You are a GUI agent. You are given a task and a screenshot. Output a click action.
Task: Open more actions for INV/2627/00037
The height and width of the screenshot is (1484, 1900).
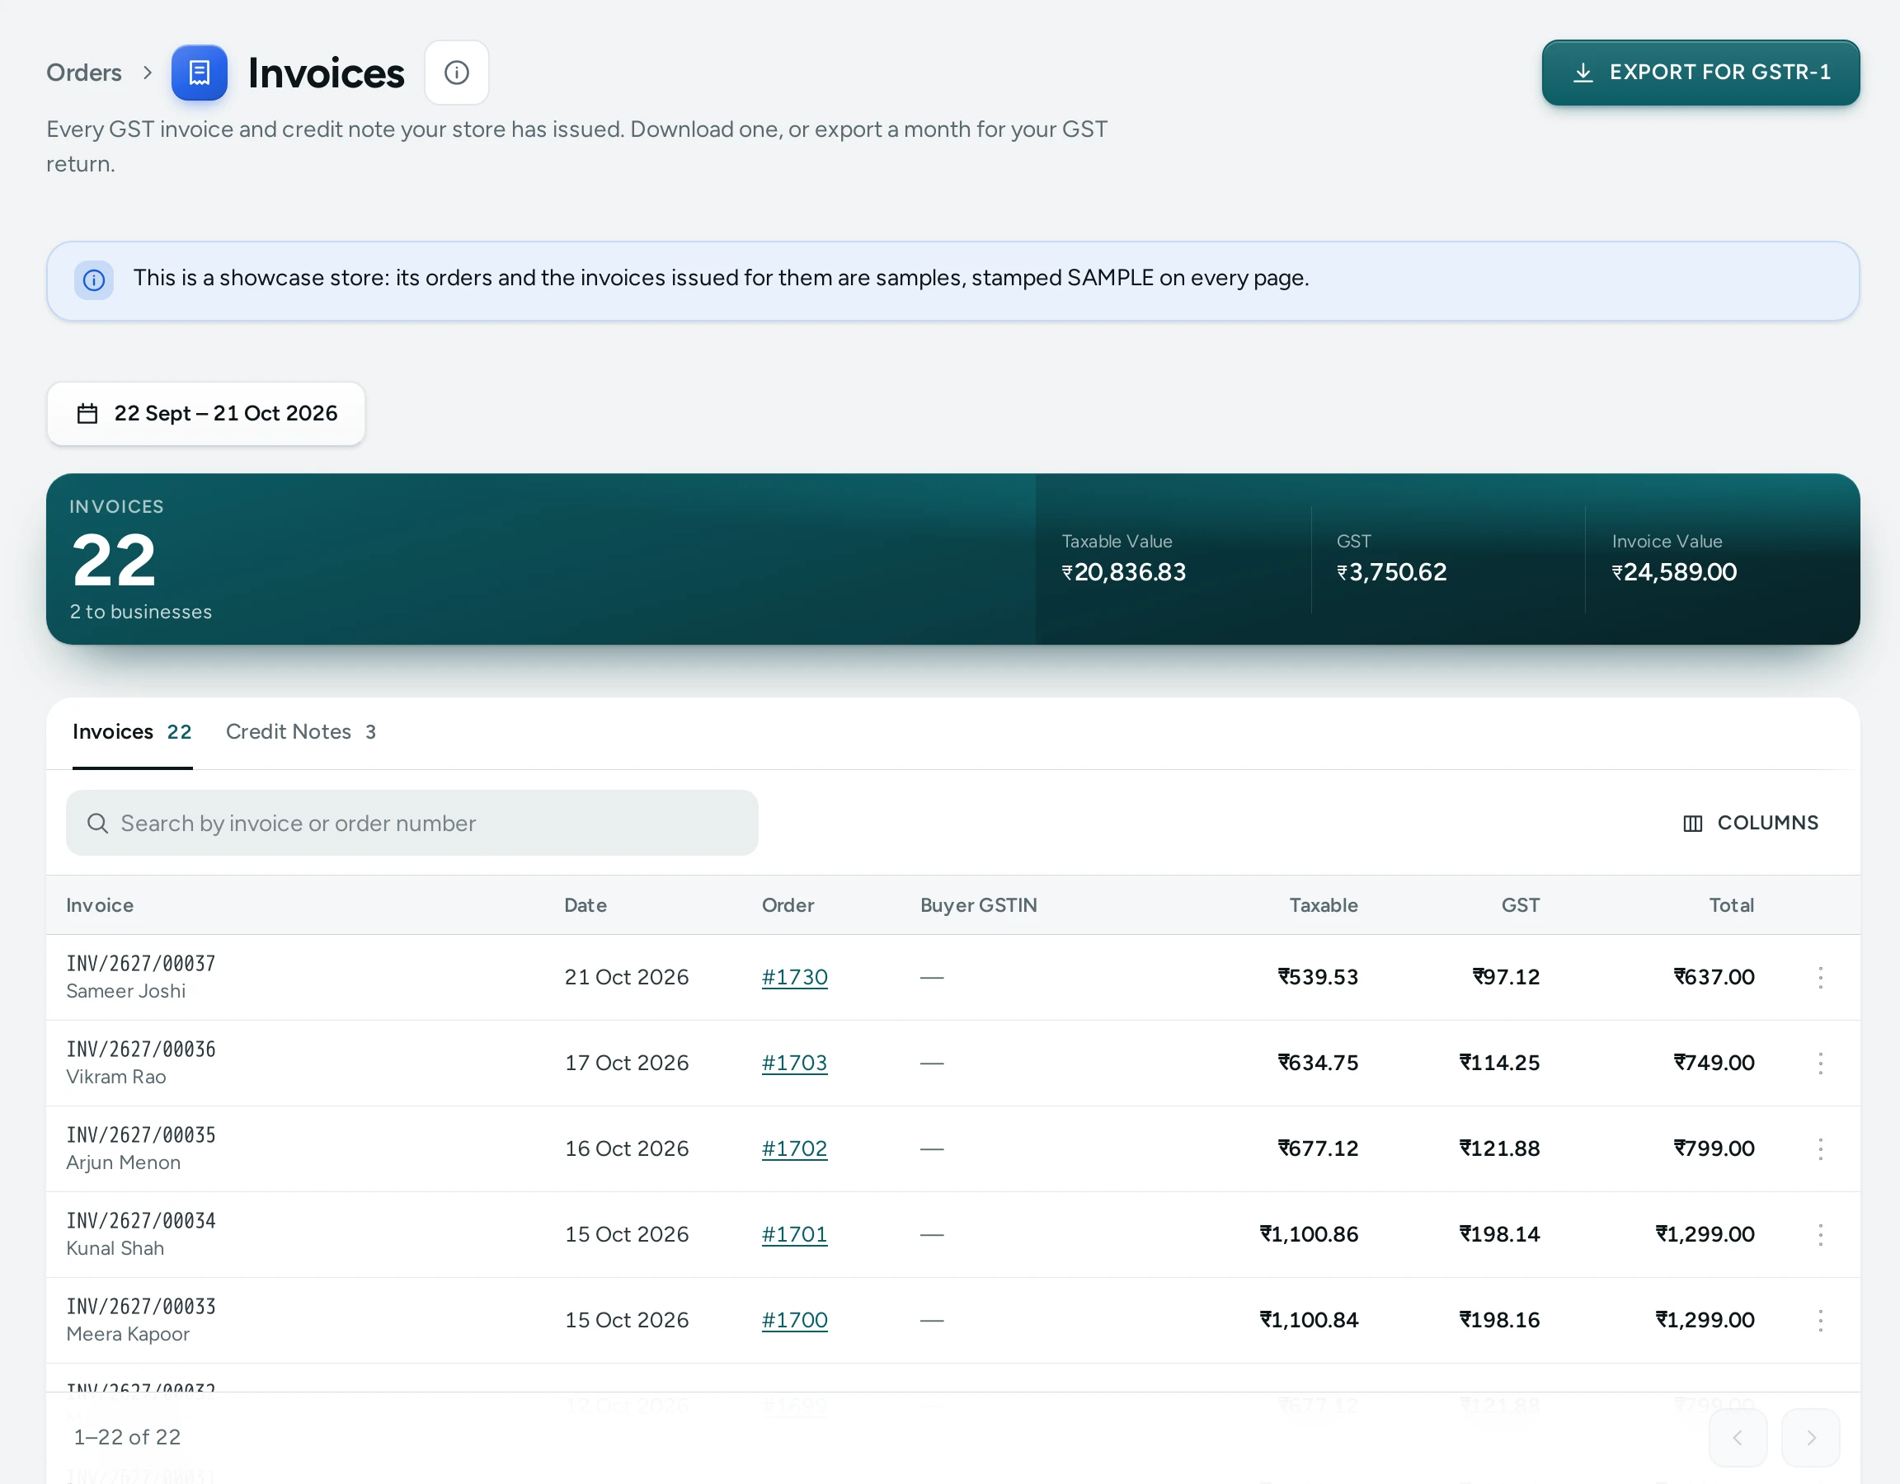point(1820,978)
